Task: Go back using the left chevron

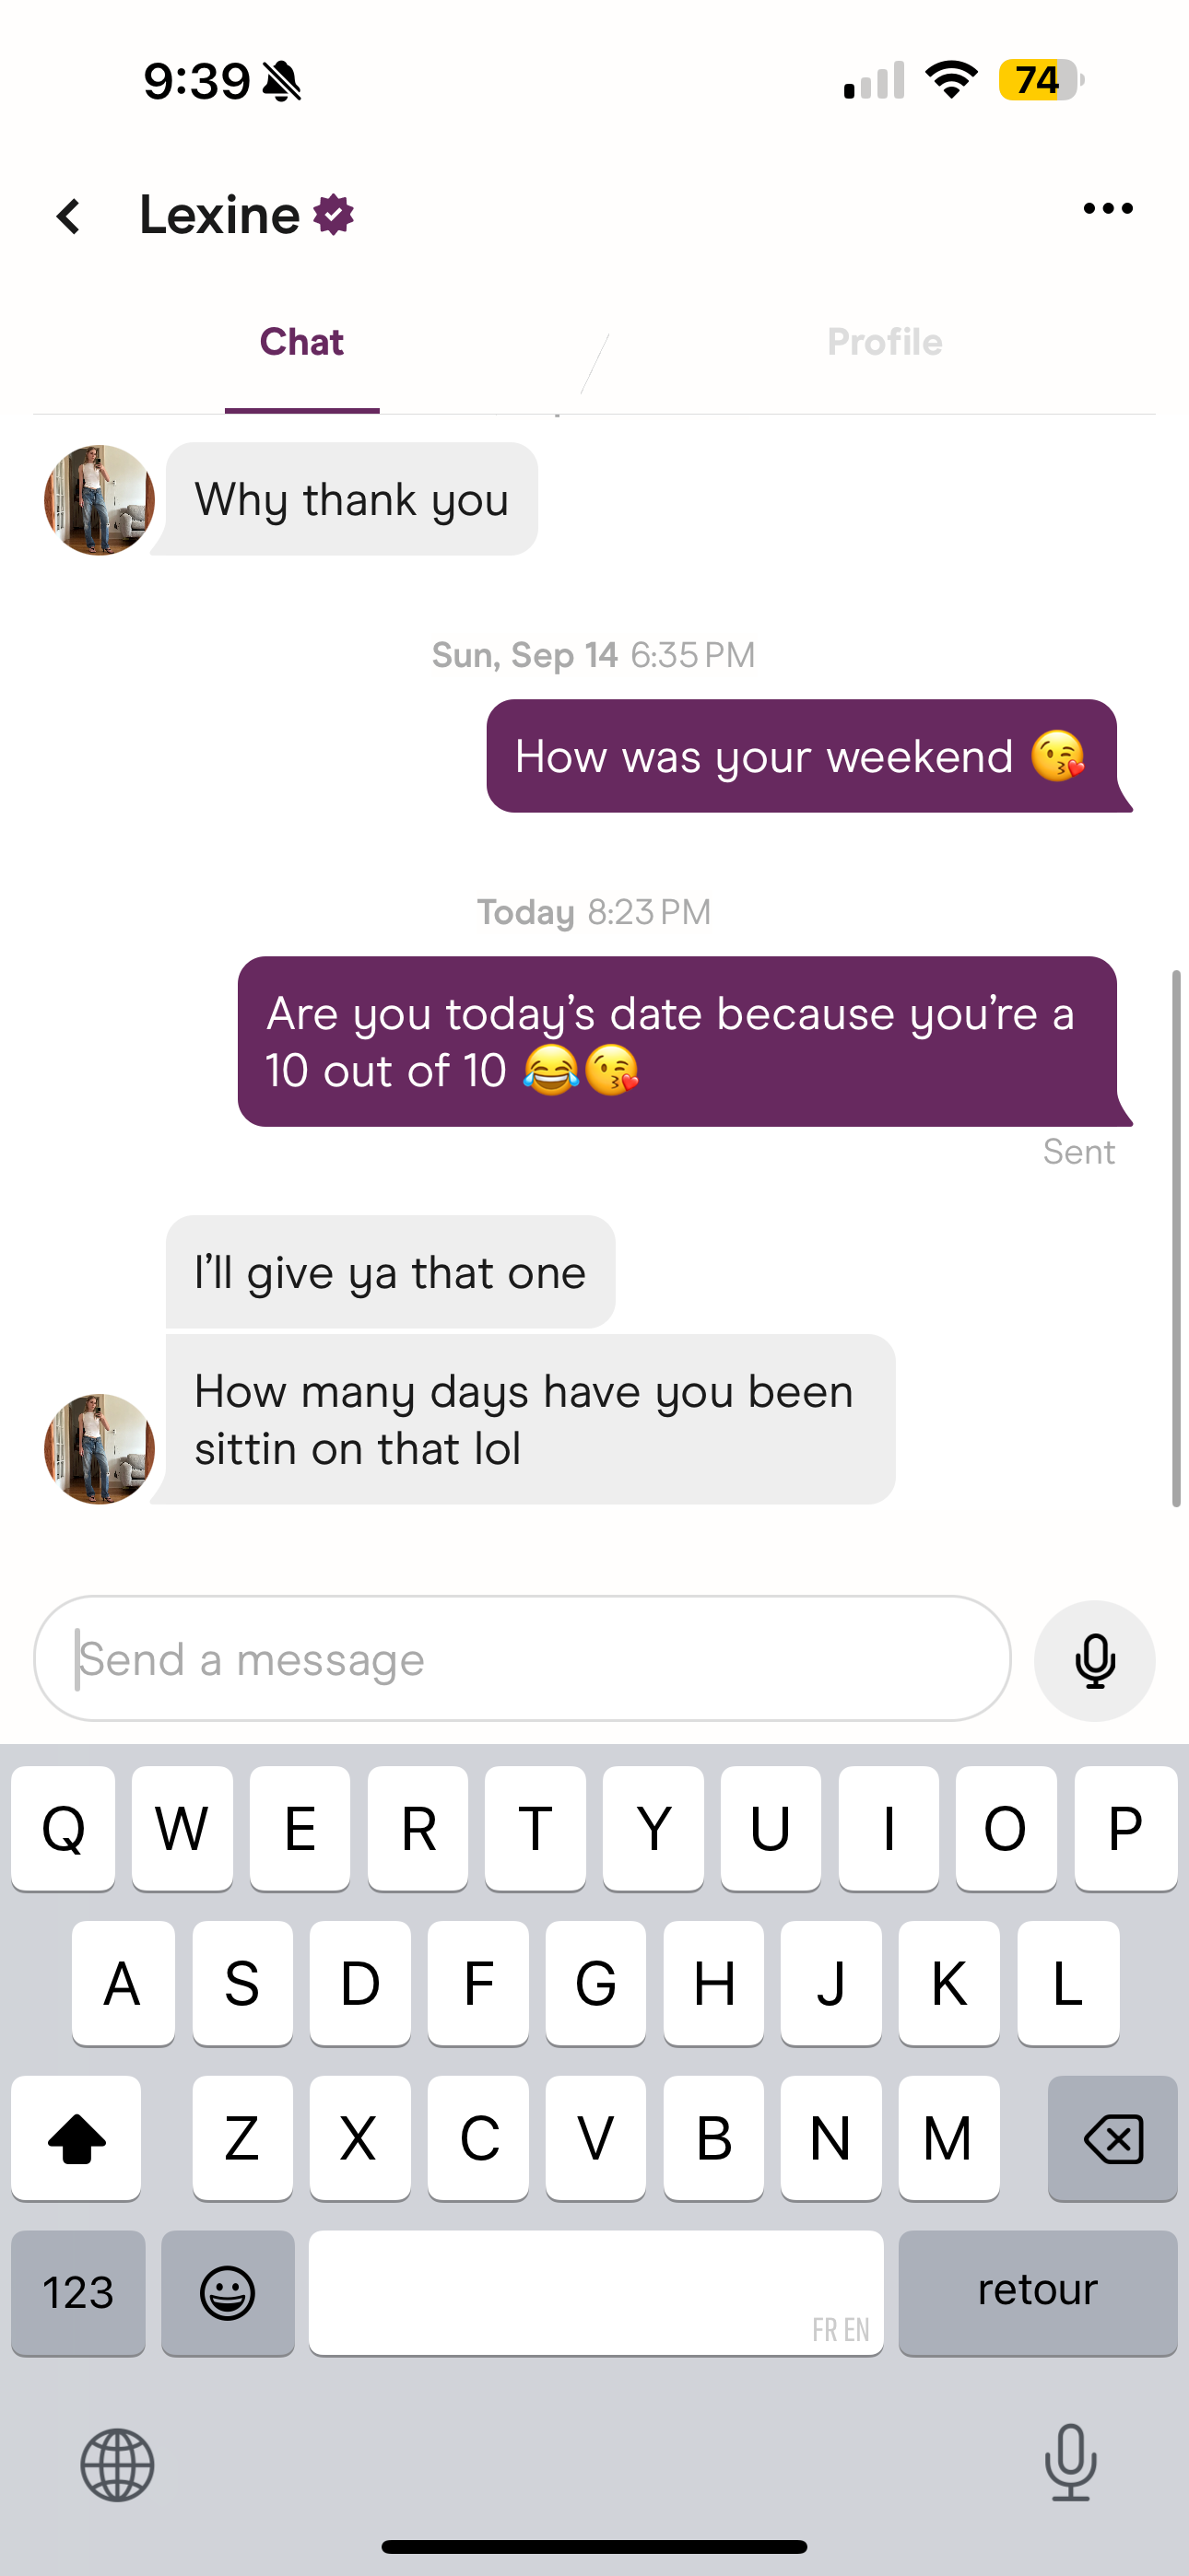Action: 68,216
